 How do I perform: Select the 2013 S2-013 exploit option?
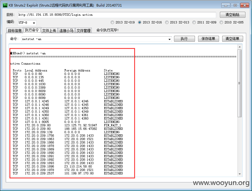177,22
